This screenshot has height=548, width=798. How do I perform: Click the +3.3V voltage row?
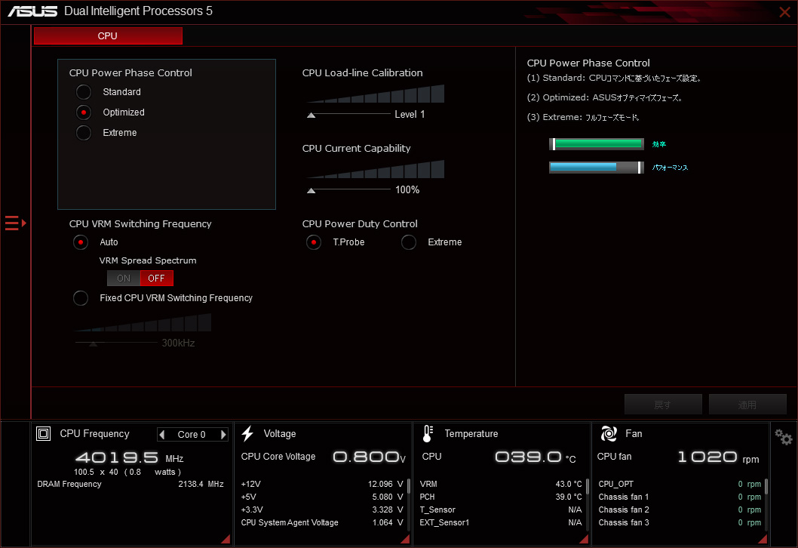pyautogui.click(x=322, y=510)
